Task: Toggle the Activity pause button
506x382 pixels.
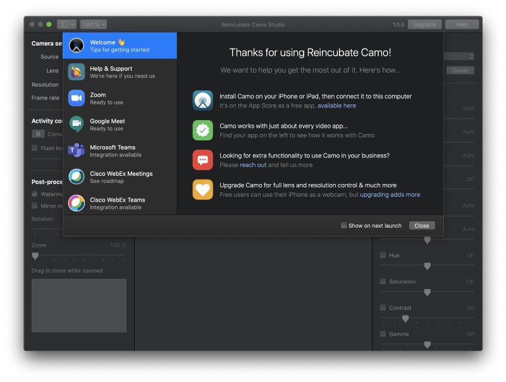Action: tap(38, 134)
